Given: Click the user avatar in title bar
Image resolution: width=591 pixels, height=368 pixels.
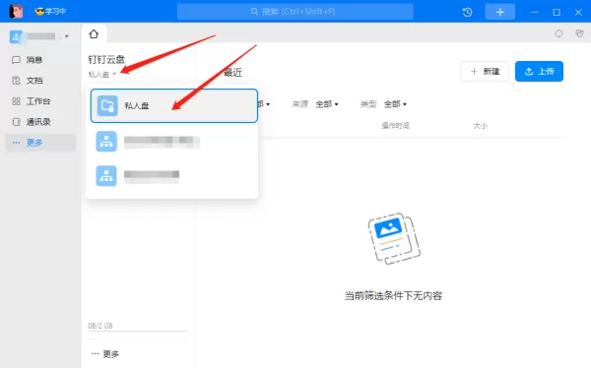Looking at the screenshot, I should pos(16,11).
